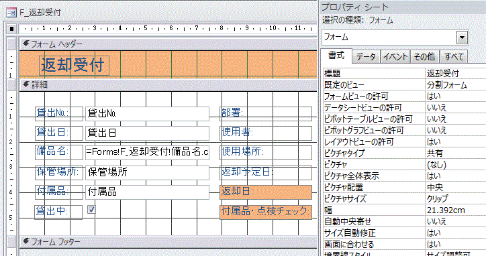Select the 返却受付 header title label

coord(74,65)
